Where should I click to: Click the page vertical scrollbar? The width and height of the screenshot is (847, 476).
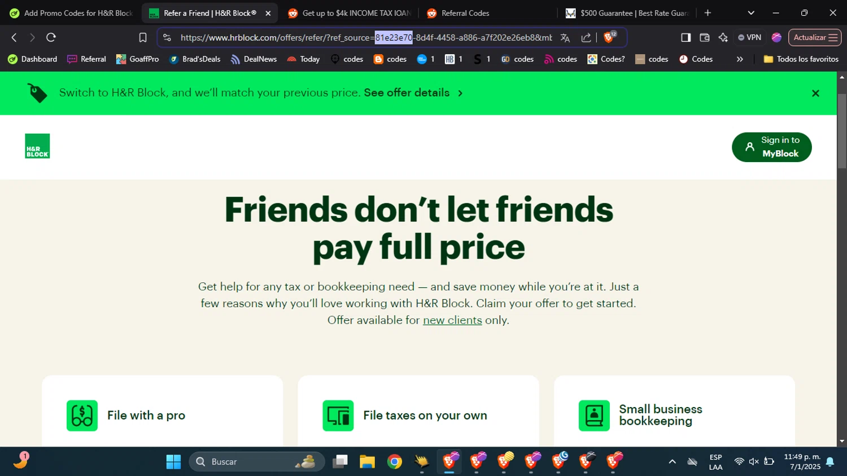coord(842,131)
